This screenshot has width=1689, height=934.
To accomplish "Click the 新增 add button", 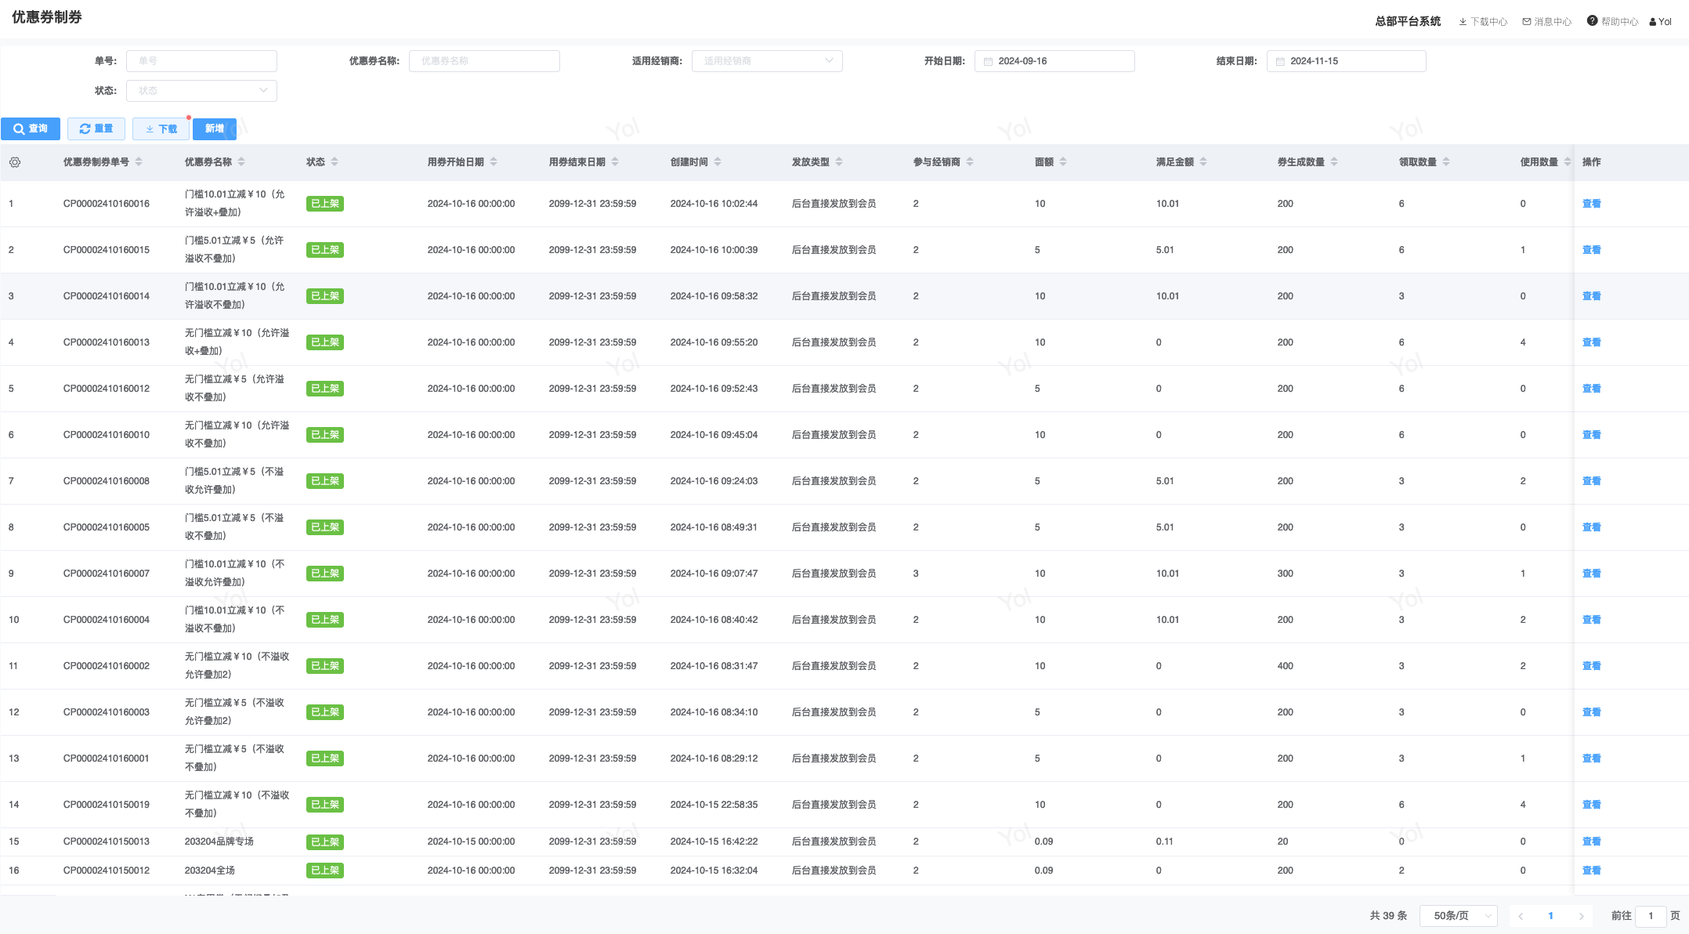I will [215, 129].
